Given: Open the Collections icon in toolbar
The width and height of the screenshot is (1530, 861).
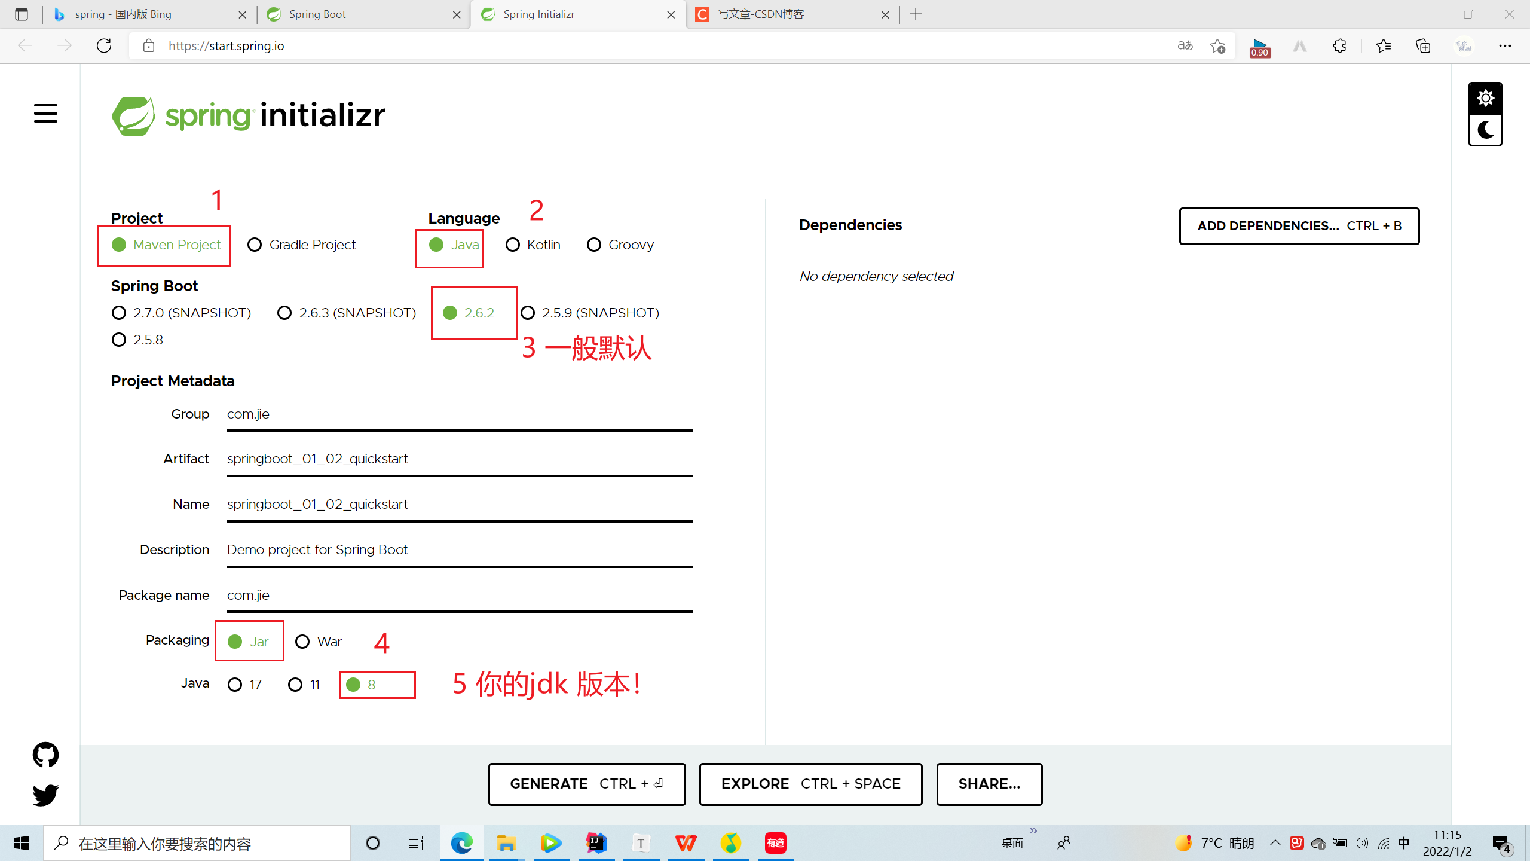Looking at the screenshot, I should [1423, 46].
